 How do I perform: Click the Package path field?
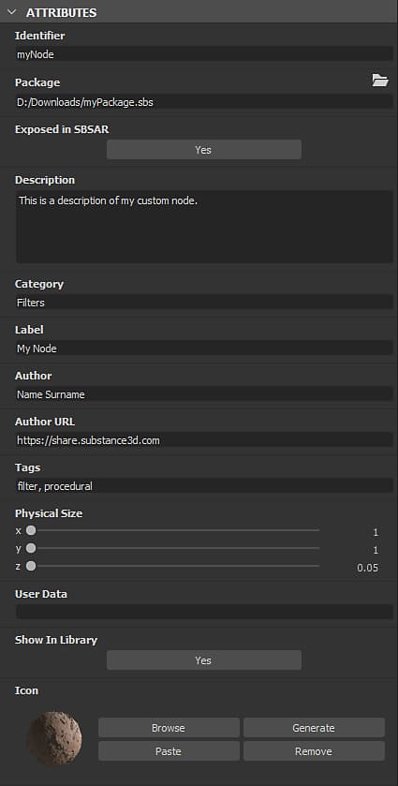pos(204,102)
